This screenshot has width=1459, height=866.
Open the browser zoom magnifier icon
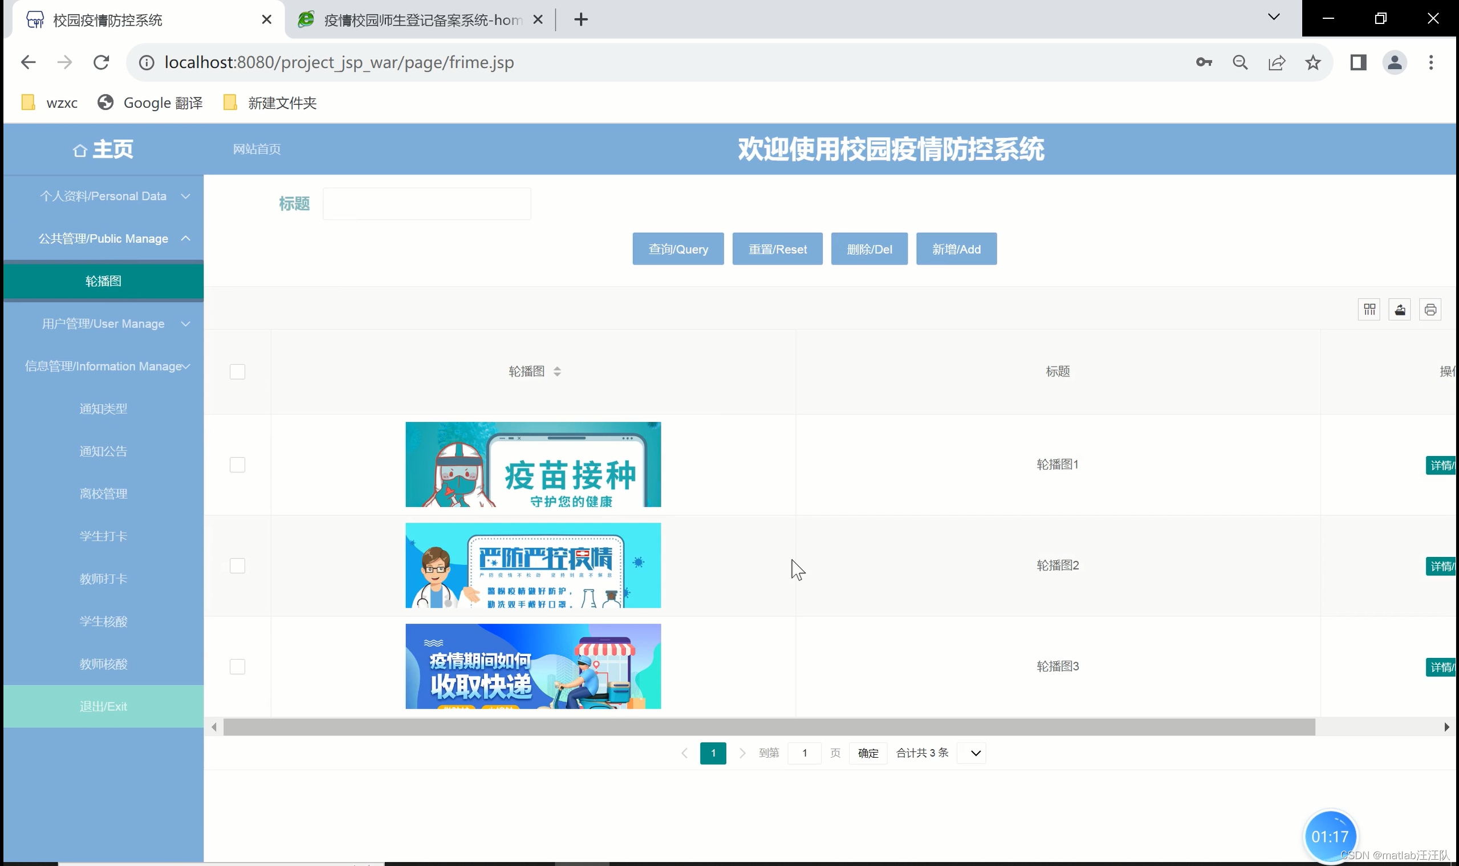pos(1240,63)
